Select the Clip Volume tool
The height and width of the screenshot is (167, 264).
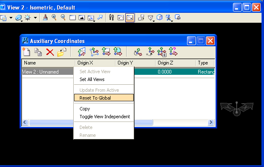tap(168, 18)
